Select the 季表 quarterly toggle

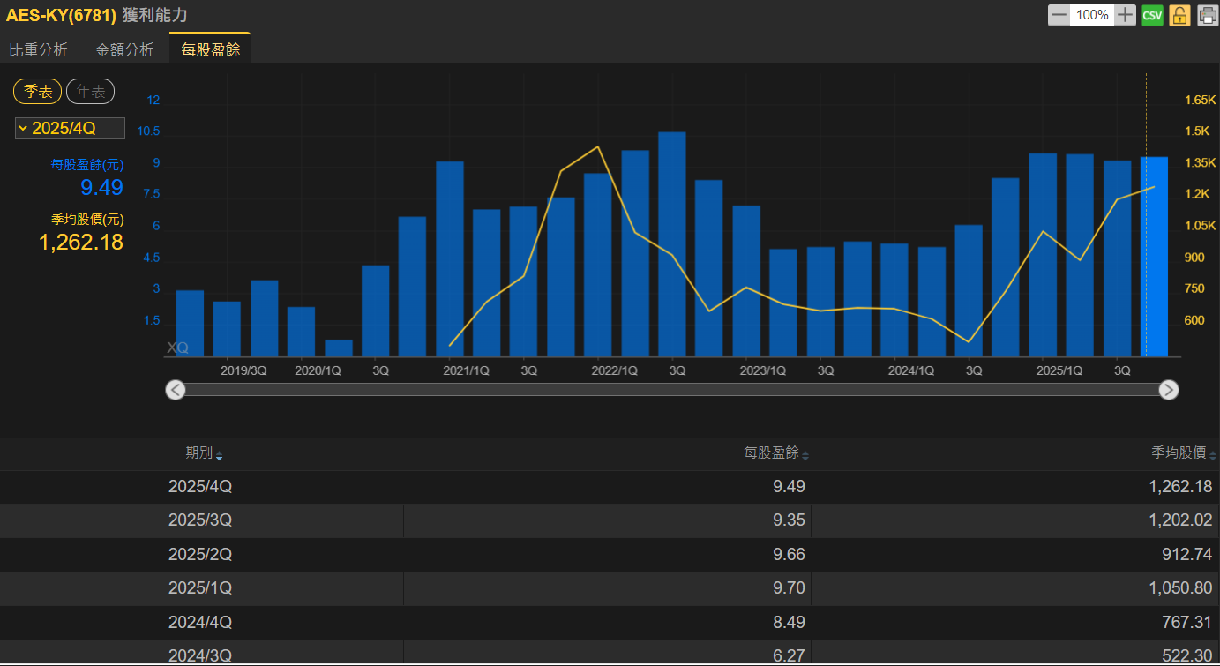coord(38,91)
